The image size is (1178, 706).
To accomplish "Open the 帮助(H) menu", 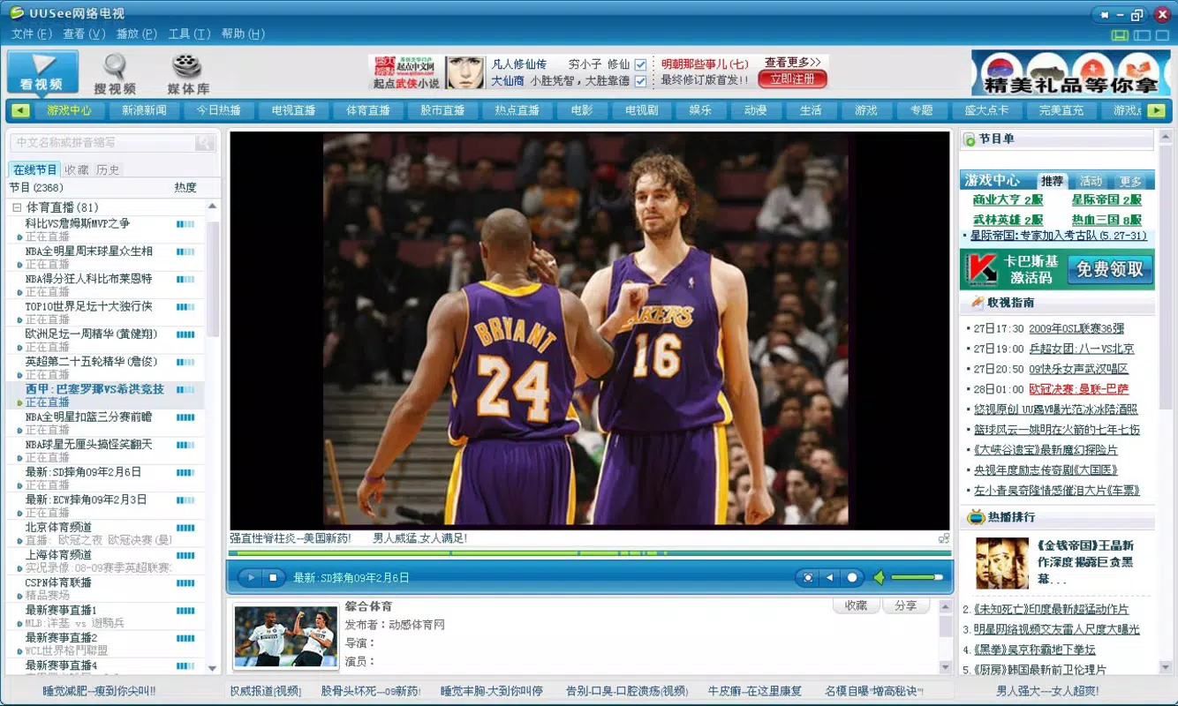I will (x=243, y=34).
